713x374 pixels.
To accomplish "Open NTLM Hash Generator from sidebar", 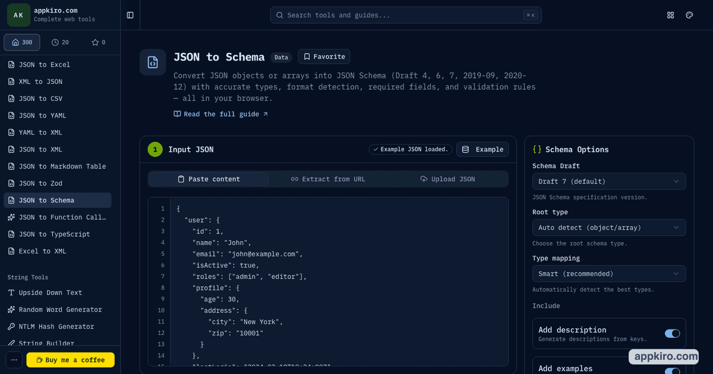I will 57,327.
